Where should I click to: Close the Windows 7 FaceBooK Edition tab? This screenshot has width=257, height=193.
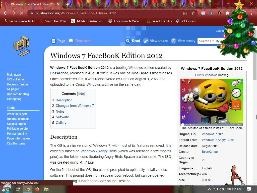pyautogui.click(x=58, y=4)
